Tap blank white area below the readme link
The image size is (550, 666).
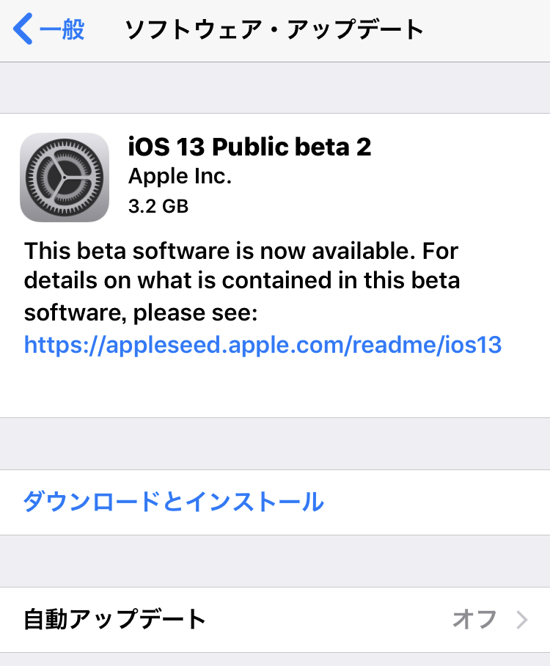[x=275, y=389]
